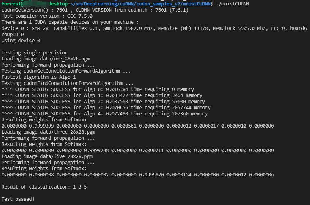This screenshot has height=205, width=310.
Task: Click the softmax value 0.0000561
Action: tap(124, 126)
